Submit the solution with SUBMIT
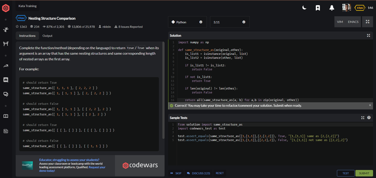 pyautogui.click(x=364, y=173)
